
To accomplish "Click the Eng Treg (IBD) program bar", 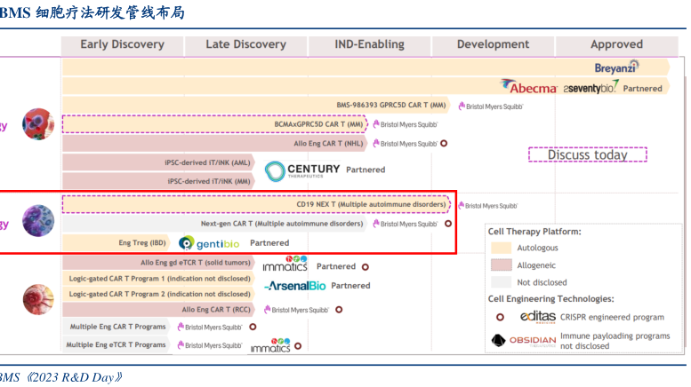I will (x=116, y=242).
